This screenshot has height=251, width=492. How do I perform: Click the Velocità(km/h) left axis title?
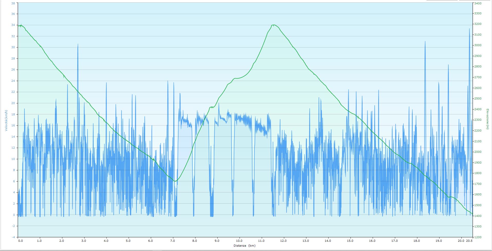coord(6,120)
